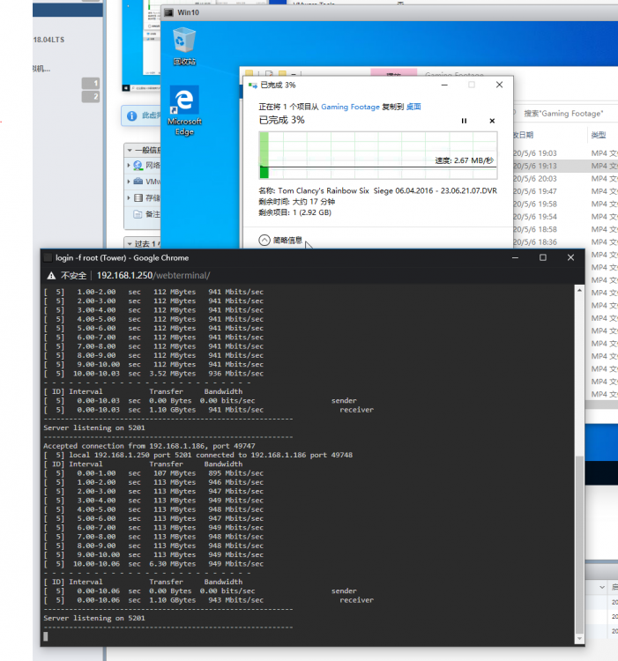The height and width of the screenshot is (661, 618).
Task: Open the Recycle Bin desktop icon
Action: click(184, 47)
